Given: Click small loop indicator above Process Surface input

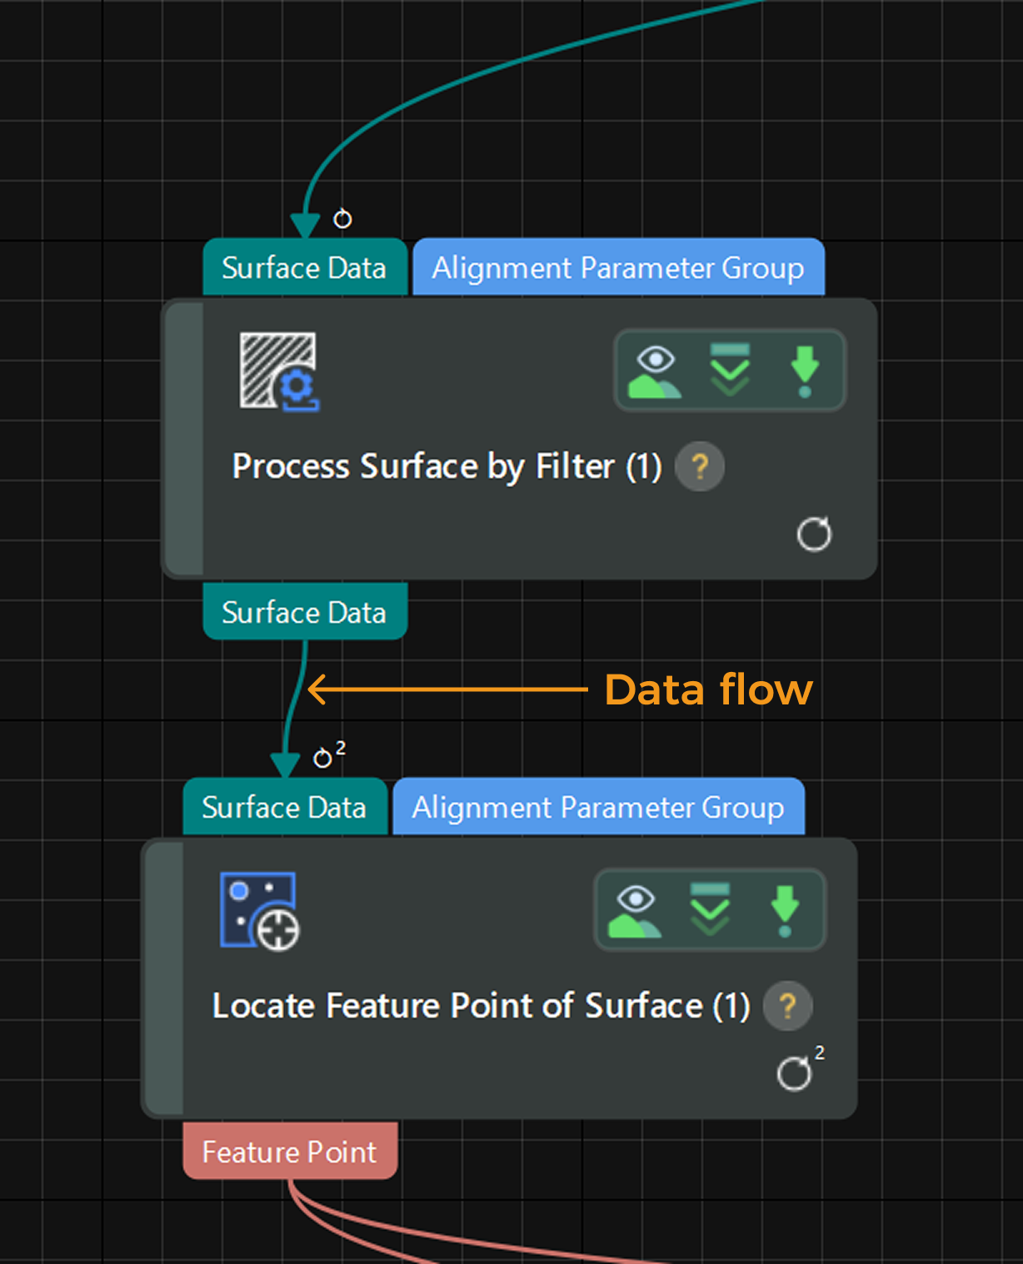Looking at the screenshot, I should pos(342,219).
